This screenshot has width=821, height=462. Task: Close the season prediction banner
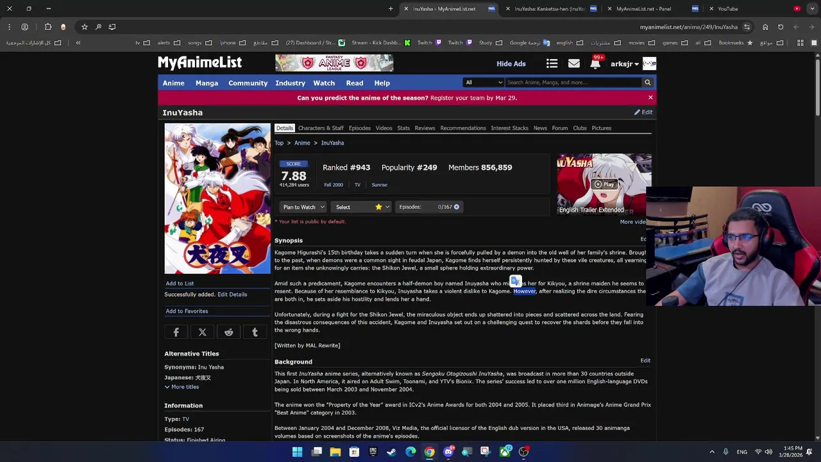[650, 98]
